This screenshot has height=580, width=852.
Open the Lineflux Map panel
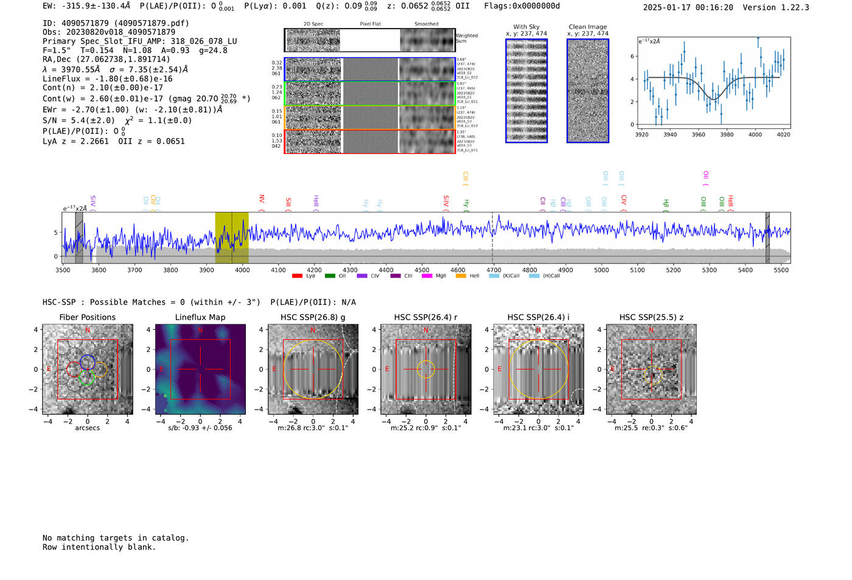pos(200,369)
